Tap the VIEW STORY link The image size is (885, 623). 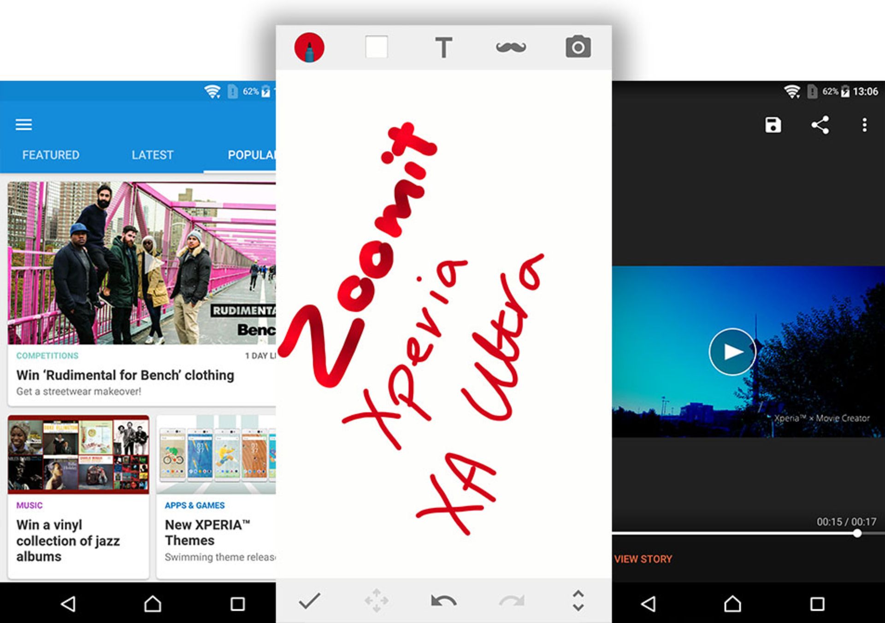(643, 559)
